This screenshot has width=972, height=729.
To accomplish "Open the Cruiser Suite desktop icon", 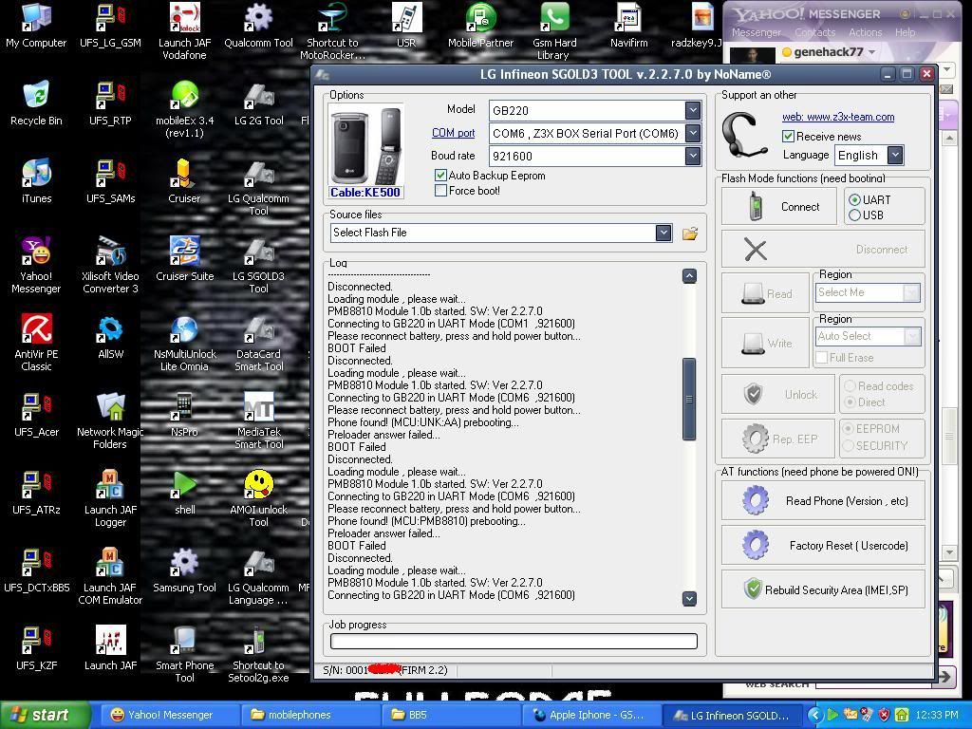I will coord(184,260).
